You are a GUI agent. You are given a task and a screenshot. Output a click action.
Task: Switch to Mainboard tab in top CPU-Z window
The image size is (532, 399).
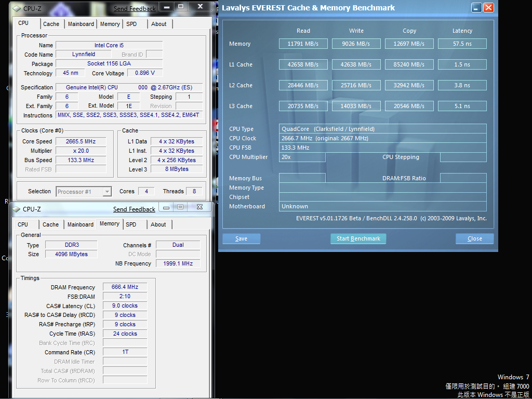click(81, 24)
